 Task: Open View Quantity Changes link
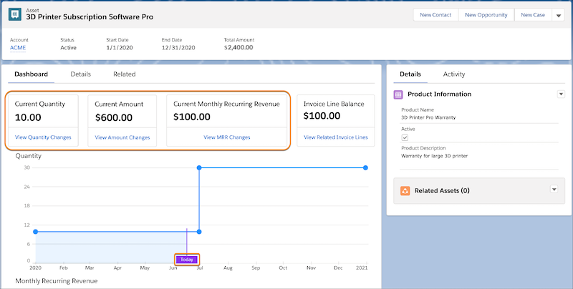(43, 137)
